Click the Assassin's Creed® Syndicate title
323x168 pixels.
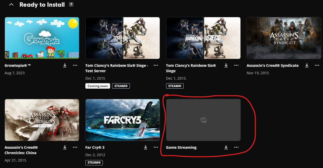[x=273, y=66]
